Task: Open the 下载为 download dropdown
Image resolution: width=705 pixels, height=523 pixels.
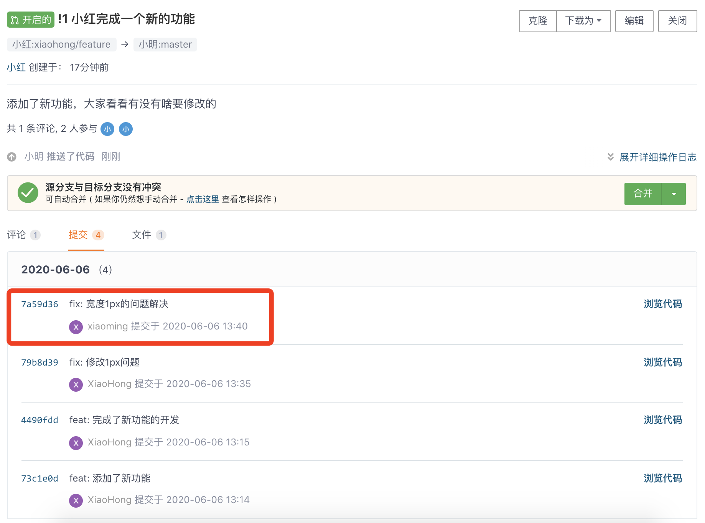Action: click(583, 21)
